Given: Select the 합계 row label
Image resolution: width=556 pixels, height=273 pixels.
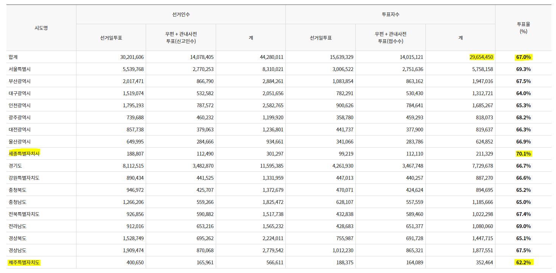Looking at the screenshot, I should click(13, 57).
